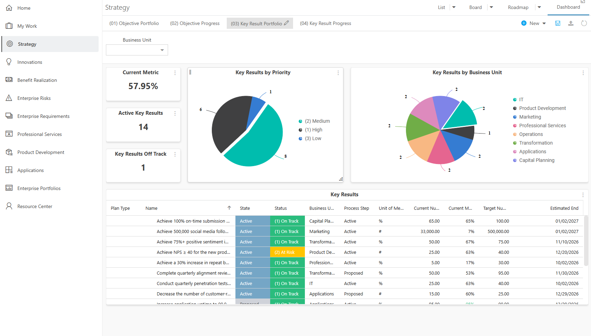This screenshot has height=336, width=591.
Task: Toggle Professional Services legend entry in chart
Action: 539,126
